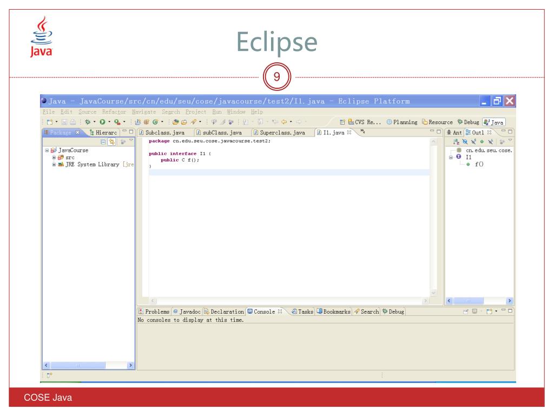Open the Window menu
554x416 pixels.
(236, 112)
